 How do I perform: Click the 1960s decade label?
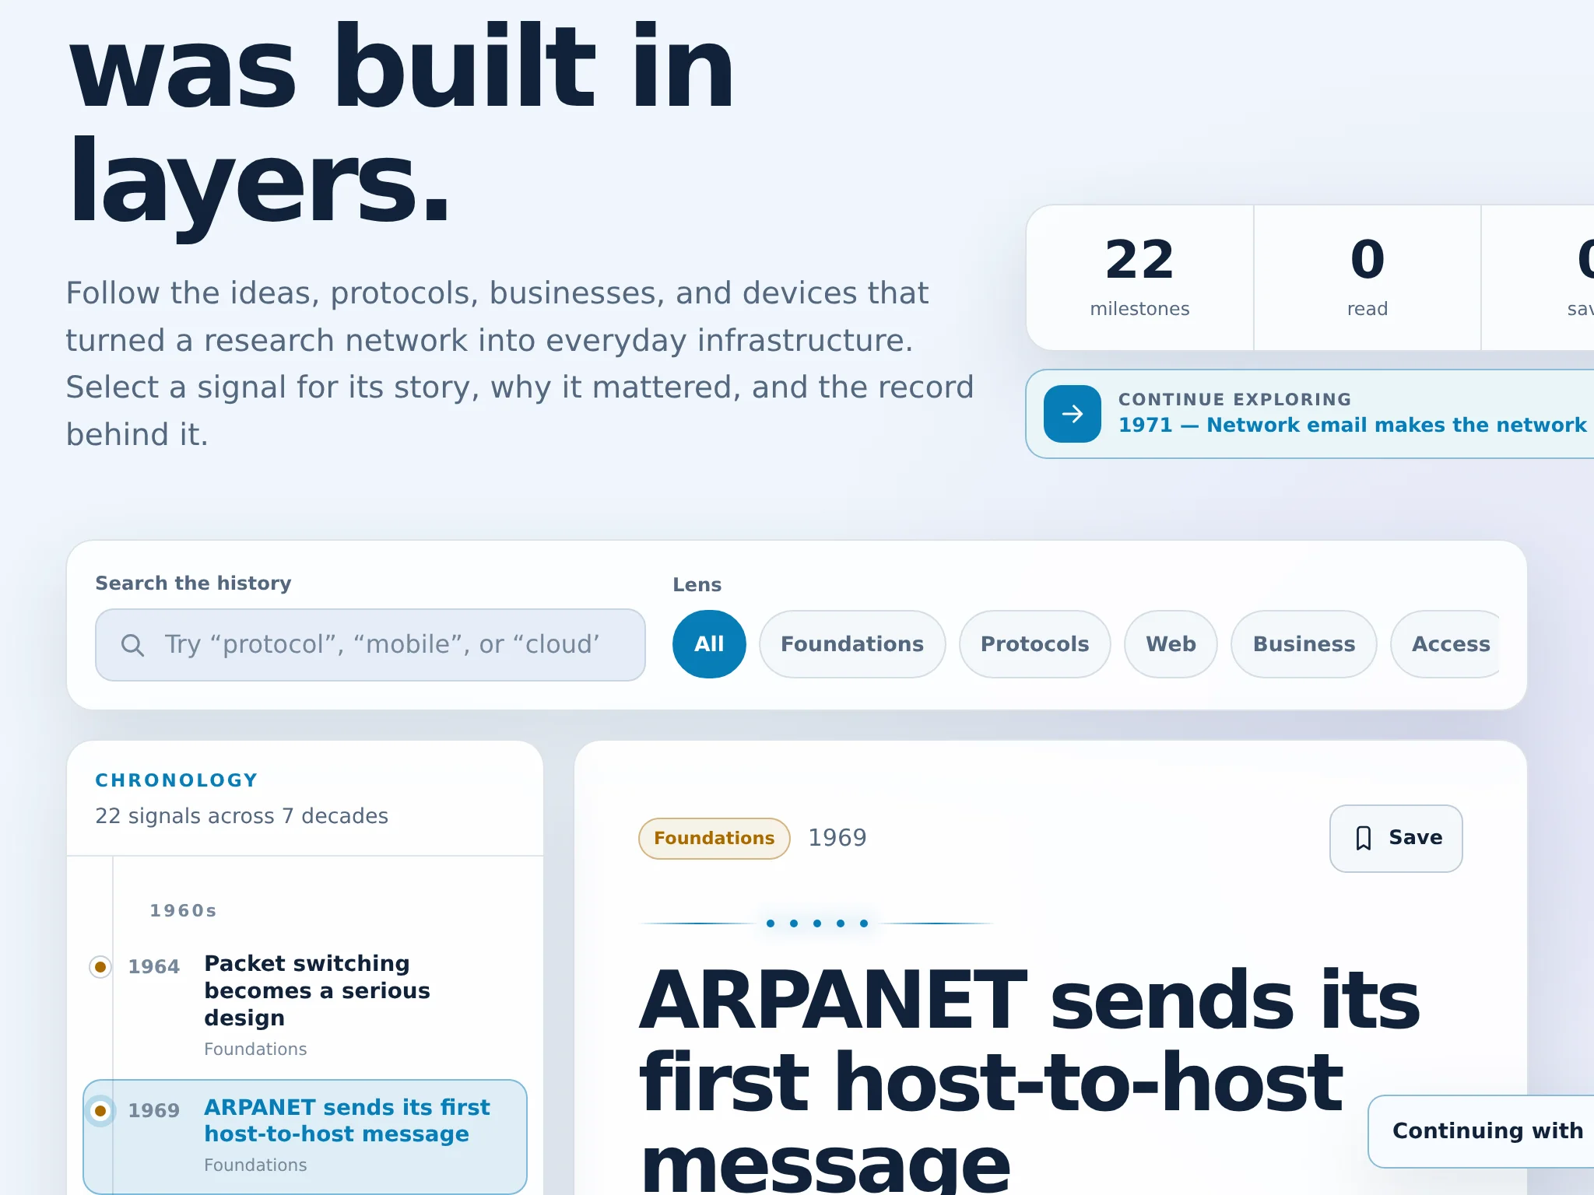point(183,910)
